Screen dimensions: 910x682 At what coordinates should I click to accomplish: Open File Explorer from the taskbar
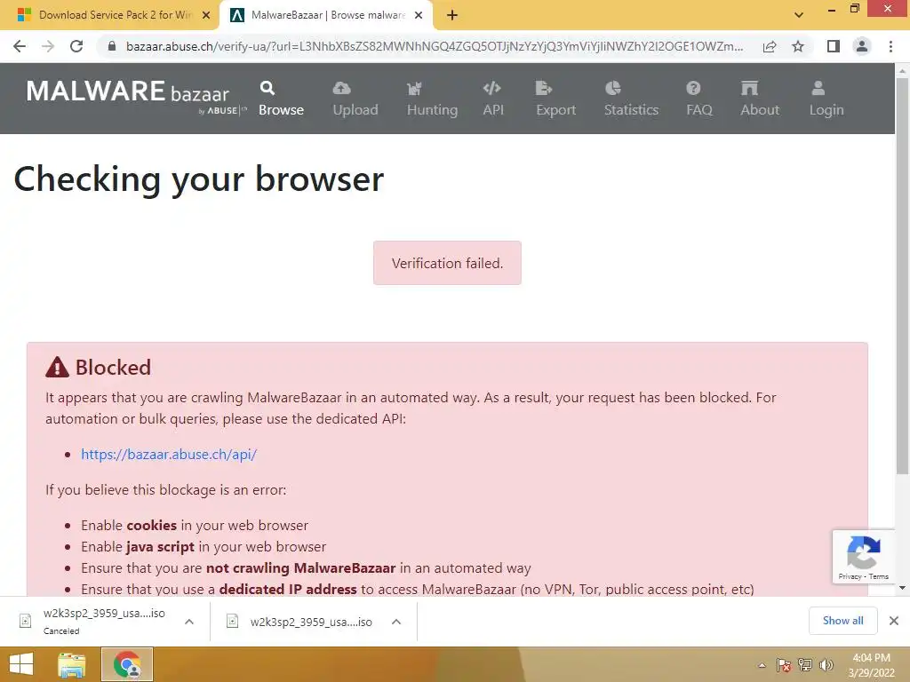coord(72,664)
